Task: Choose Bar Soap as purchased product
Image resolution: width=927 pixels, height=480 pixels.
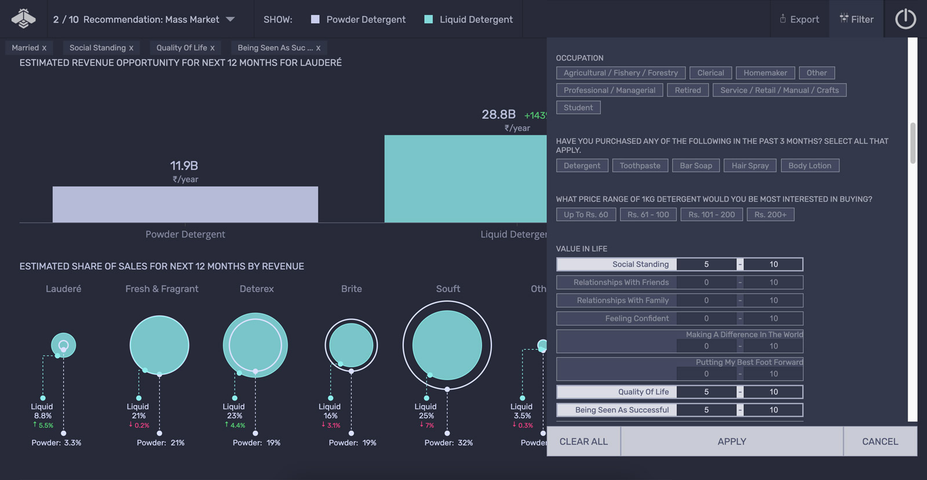Action: 696,165
